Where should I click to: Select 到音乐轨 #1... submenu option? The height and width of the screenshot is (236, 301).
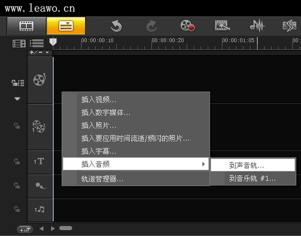253,178
